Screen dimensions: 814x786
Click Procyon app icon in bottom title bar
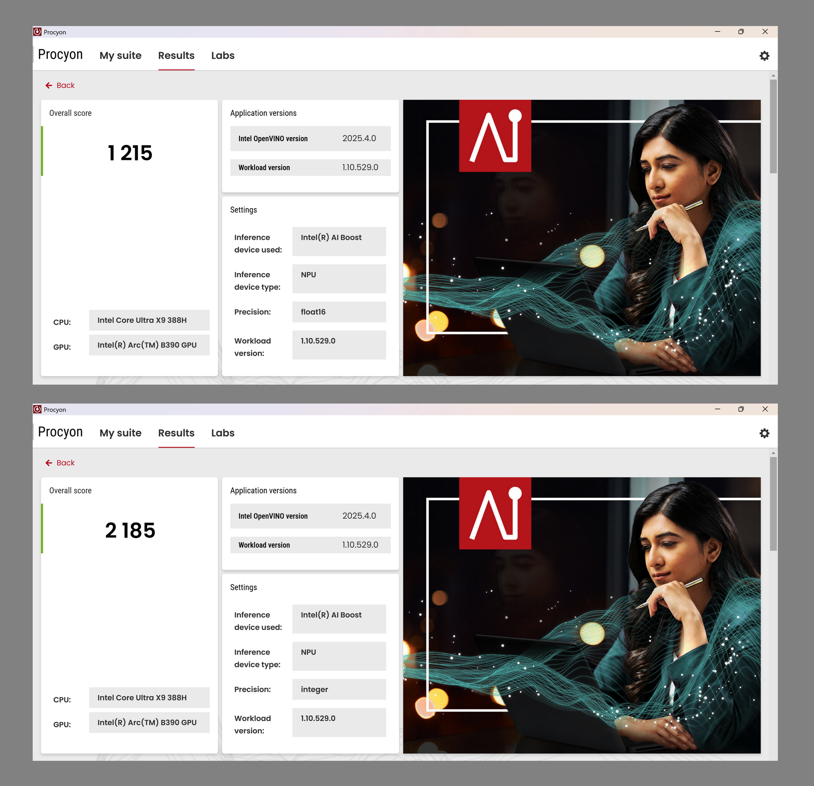(38, 409)
